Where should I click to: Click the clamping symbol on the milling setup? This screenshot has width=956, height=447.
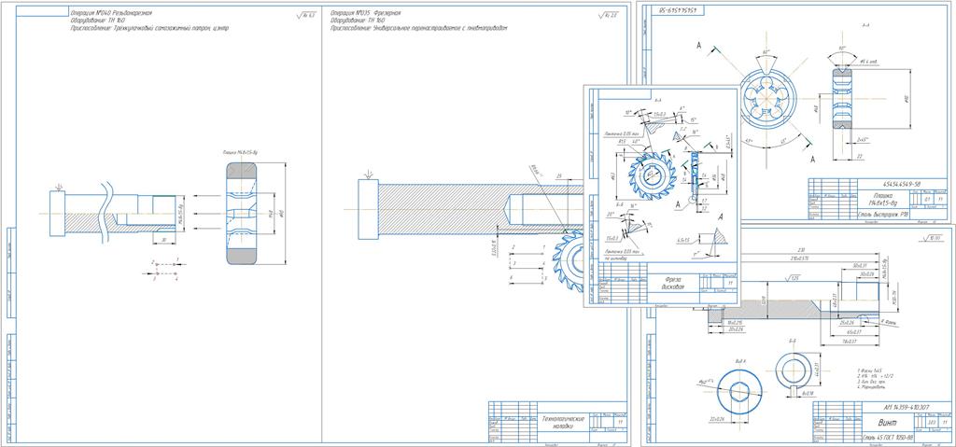(366, 175)
